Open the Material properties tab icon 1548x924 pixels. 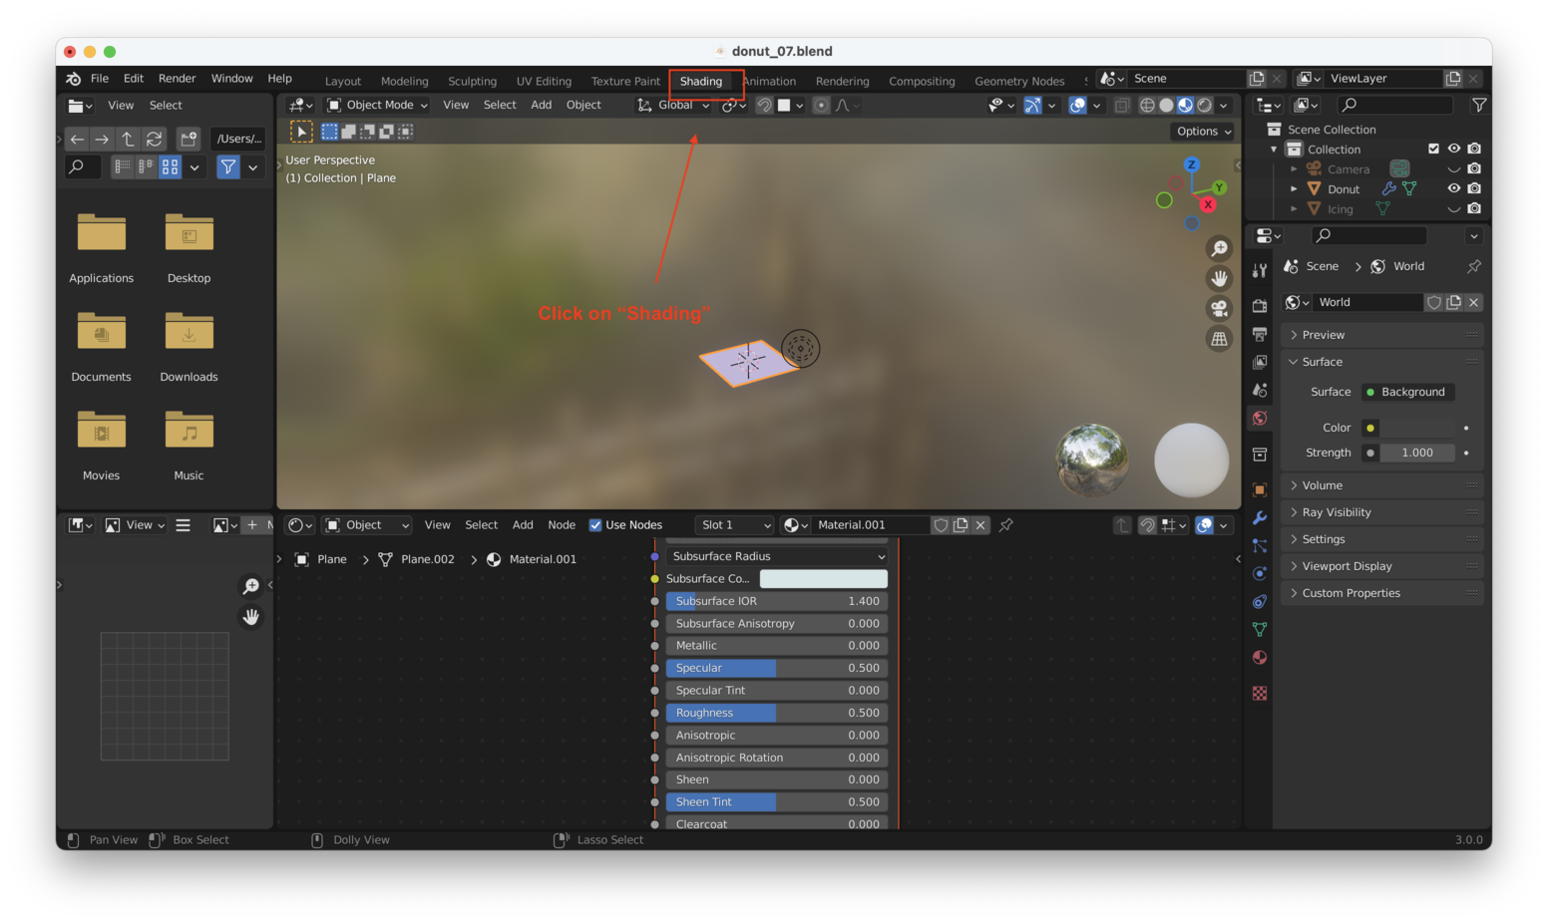[x=1260, y=657]
